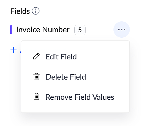
Task: Click the trash icon beside Remove Field Values
Action: (36, 96)
